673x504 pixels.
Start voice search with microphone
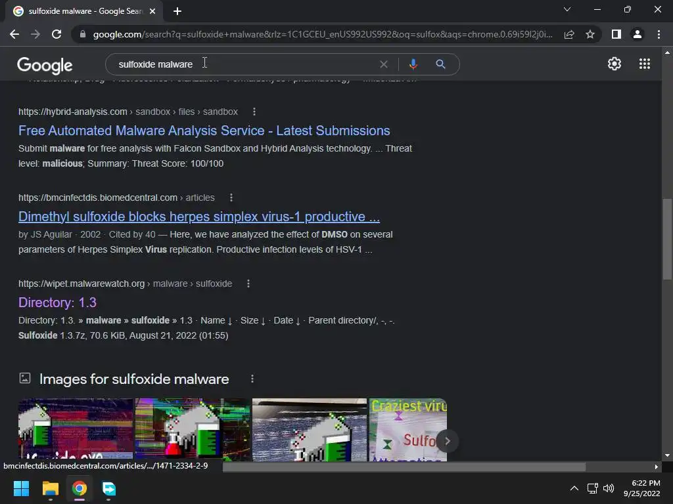point(413,64)
